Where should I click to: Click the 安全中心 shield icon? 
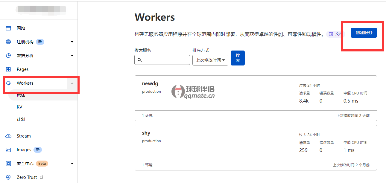pos(8,164)
